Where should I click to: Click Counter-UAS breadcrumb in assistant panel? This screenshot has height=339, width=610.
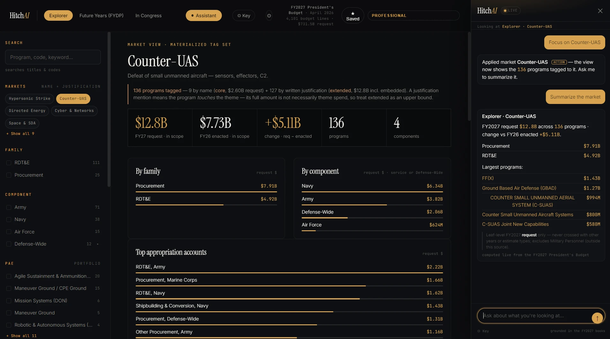(539, 26)
